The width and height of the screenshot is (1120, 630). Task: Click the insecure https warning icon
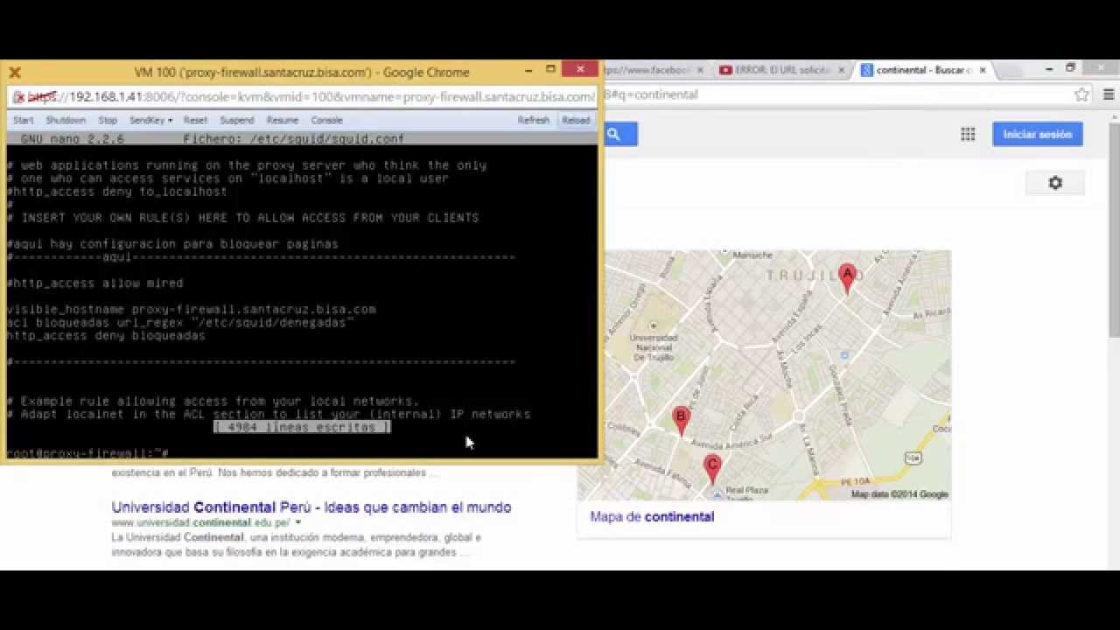18,97
